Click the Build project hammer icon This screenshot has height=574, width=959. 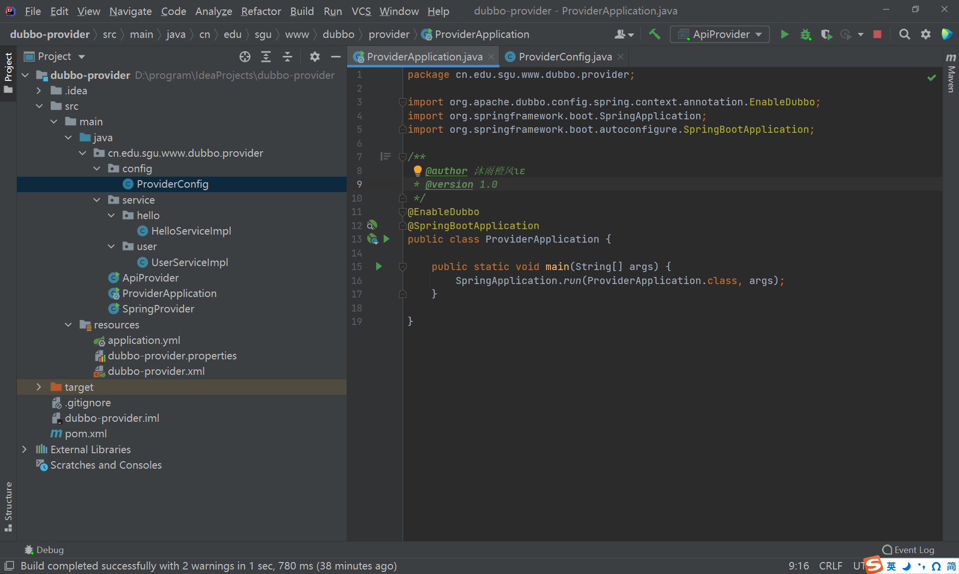click(x=654, y=34)
